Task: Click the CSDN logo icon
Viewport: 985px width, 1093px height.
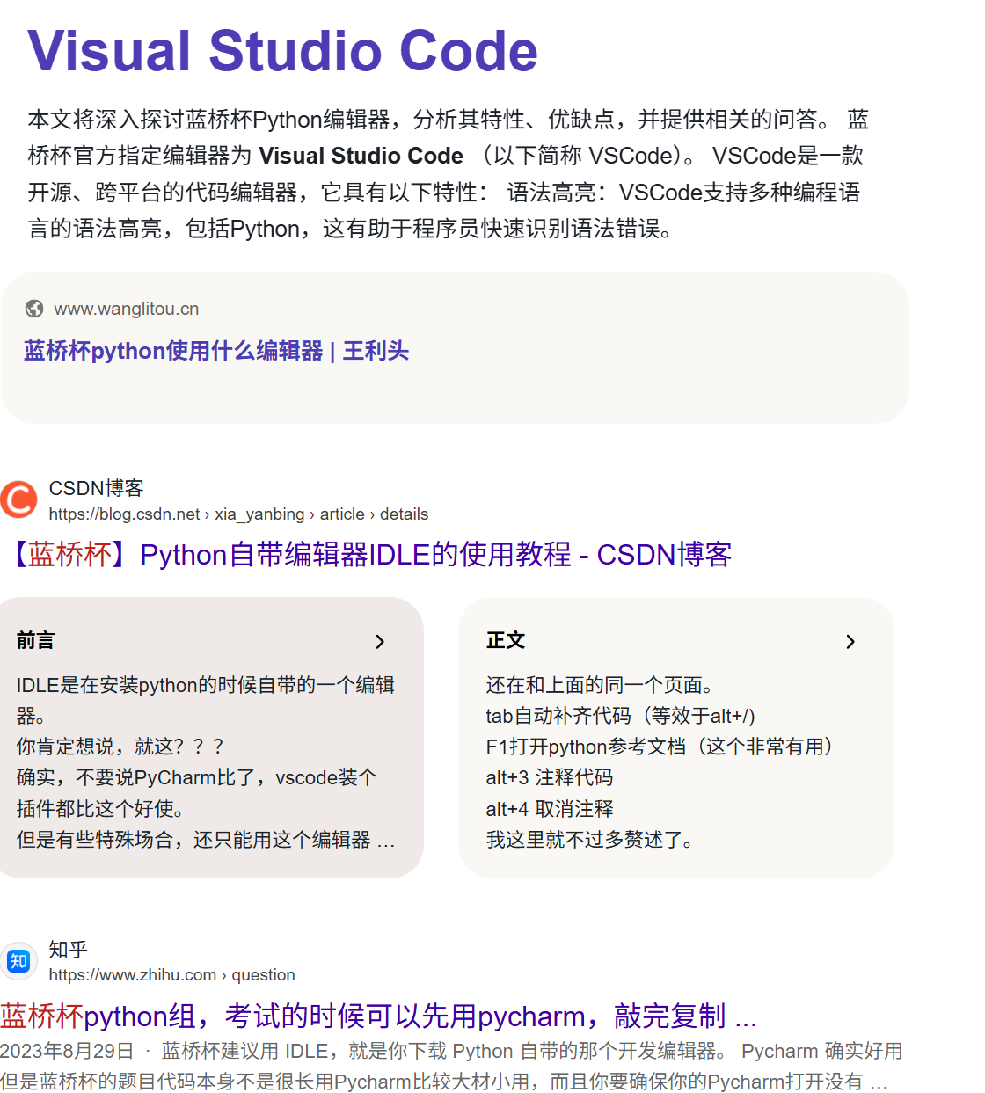Action: click(18, 499)
